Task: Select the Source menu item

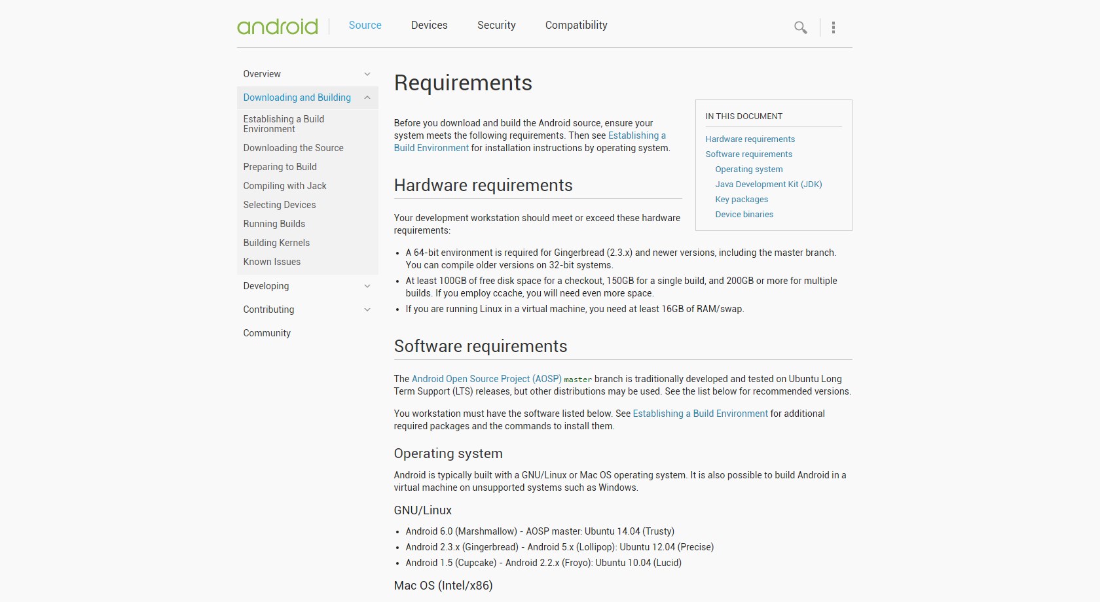Action: click(365, 26)
